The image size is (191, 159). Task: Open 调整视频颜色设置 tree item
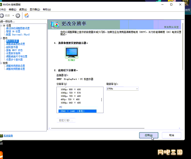pyautogui.click(x=15, y=66)
